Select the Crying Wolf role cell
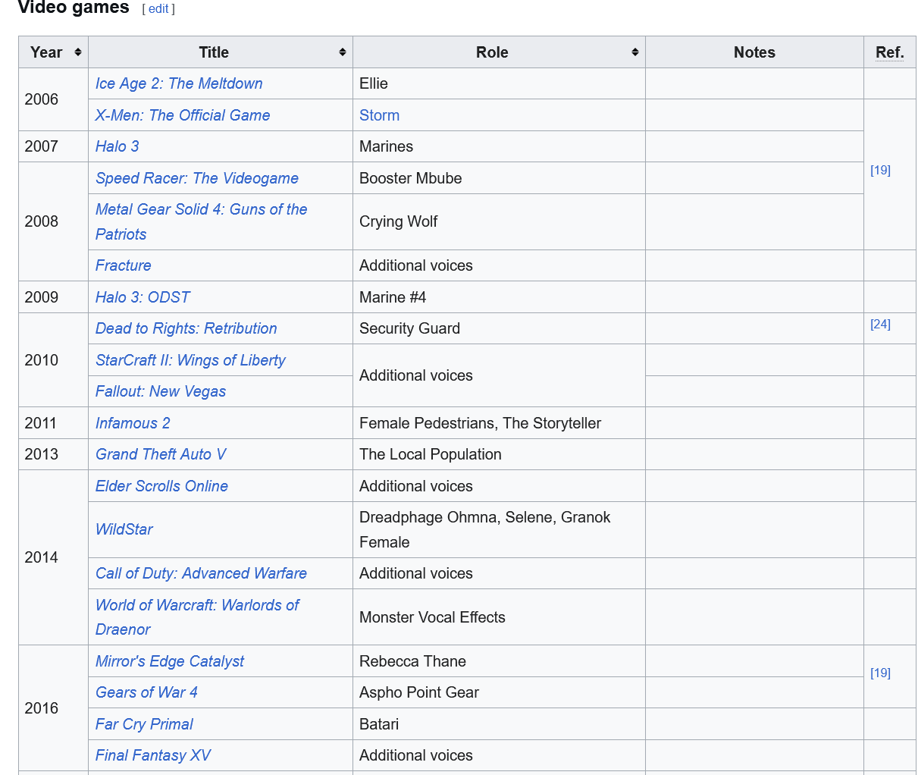The height and width of the screenshot is (775, 918). point(499,221)
